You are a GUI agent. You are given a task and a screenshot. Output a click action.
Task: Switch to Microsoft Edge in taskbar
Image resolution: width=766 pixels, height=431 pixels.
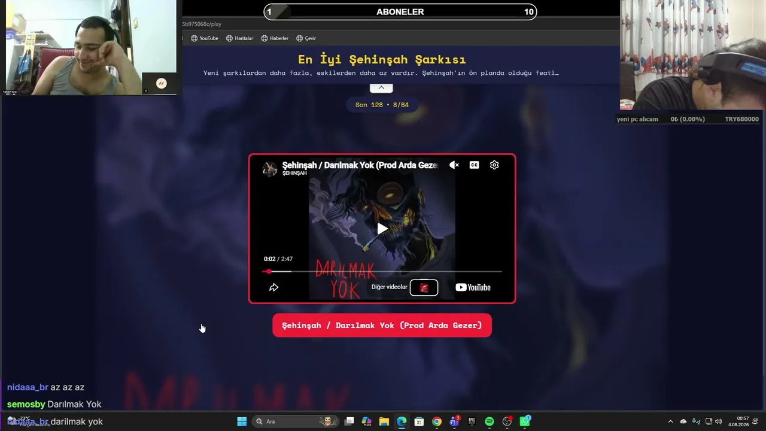402,421
